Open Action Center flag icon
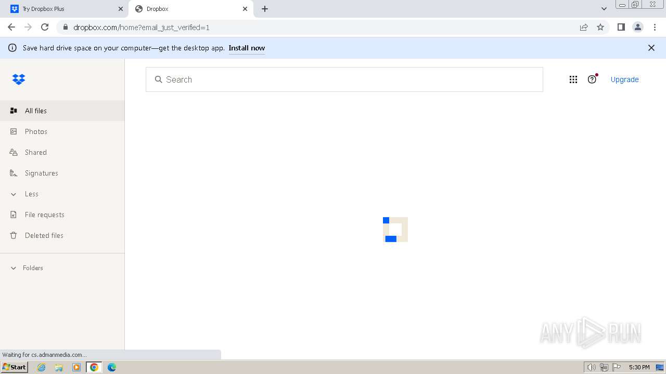The image size is (666, 374). point(617,367)
